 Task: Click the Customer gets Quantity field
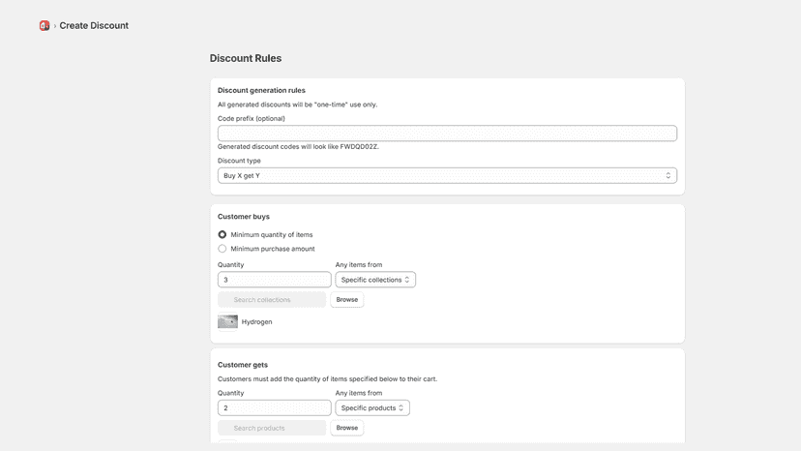coord(275,408)
